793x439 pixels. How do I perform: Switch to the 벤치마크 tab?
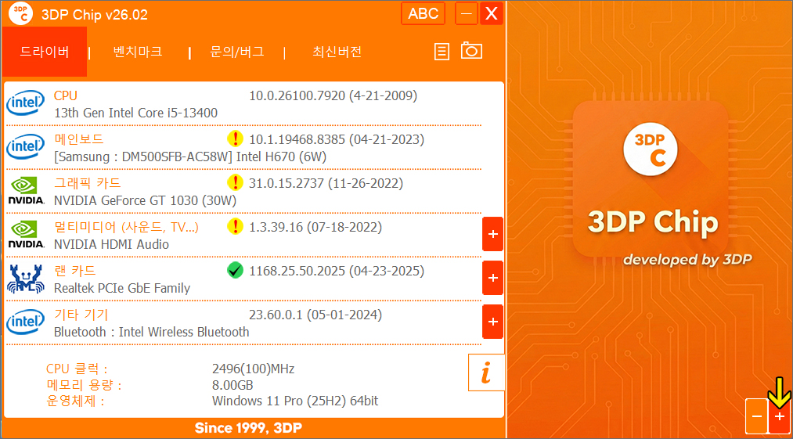pos(138,52)
